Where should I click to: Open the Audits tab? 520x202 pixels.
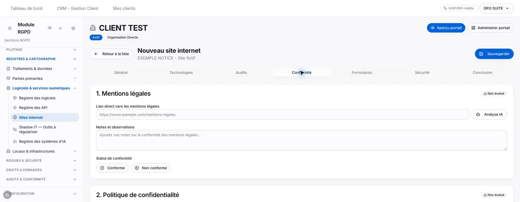[241, 72]
